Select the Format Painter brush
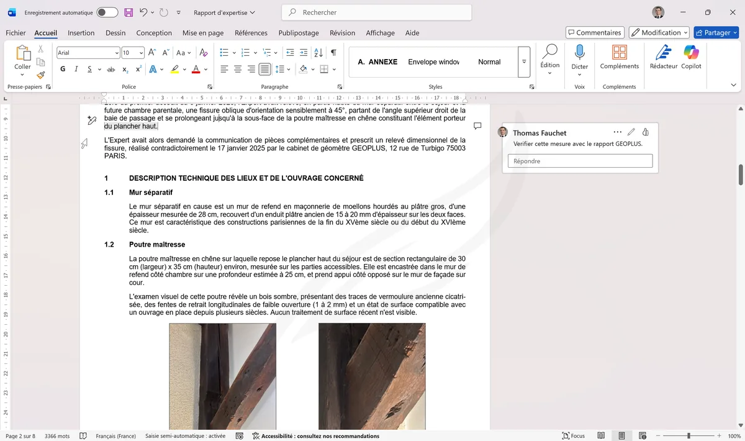The image size is (745, 441). pos(40,75)
